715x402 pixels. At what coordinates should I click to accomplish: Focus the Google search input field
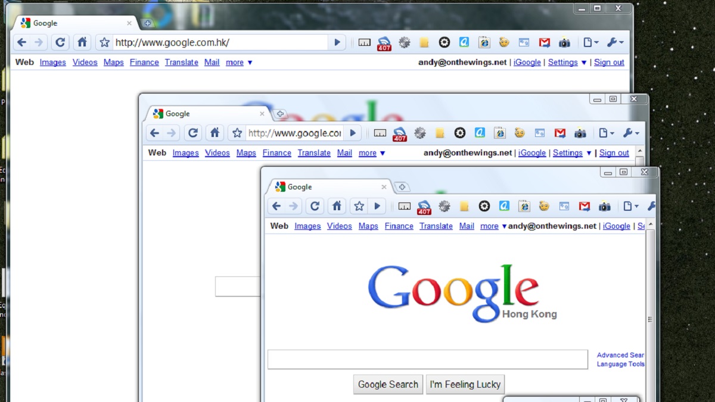428,360
